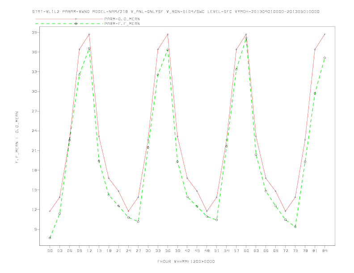This screenshot has height=273, width=354.
Task: Click the x-axis forecast hour label 03
Action: tap(59, 251)
